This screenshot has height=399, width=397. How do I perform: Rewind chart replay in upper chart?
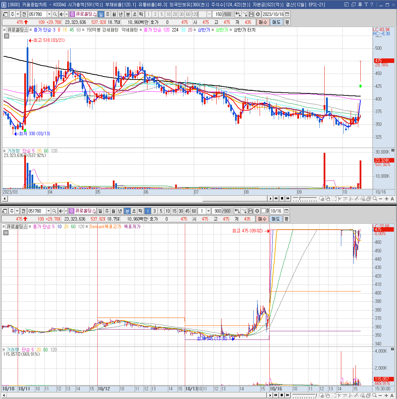click(x=276, y=198)
